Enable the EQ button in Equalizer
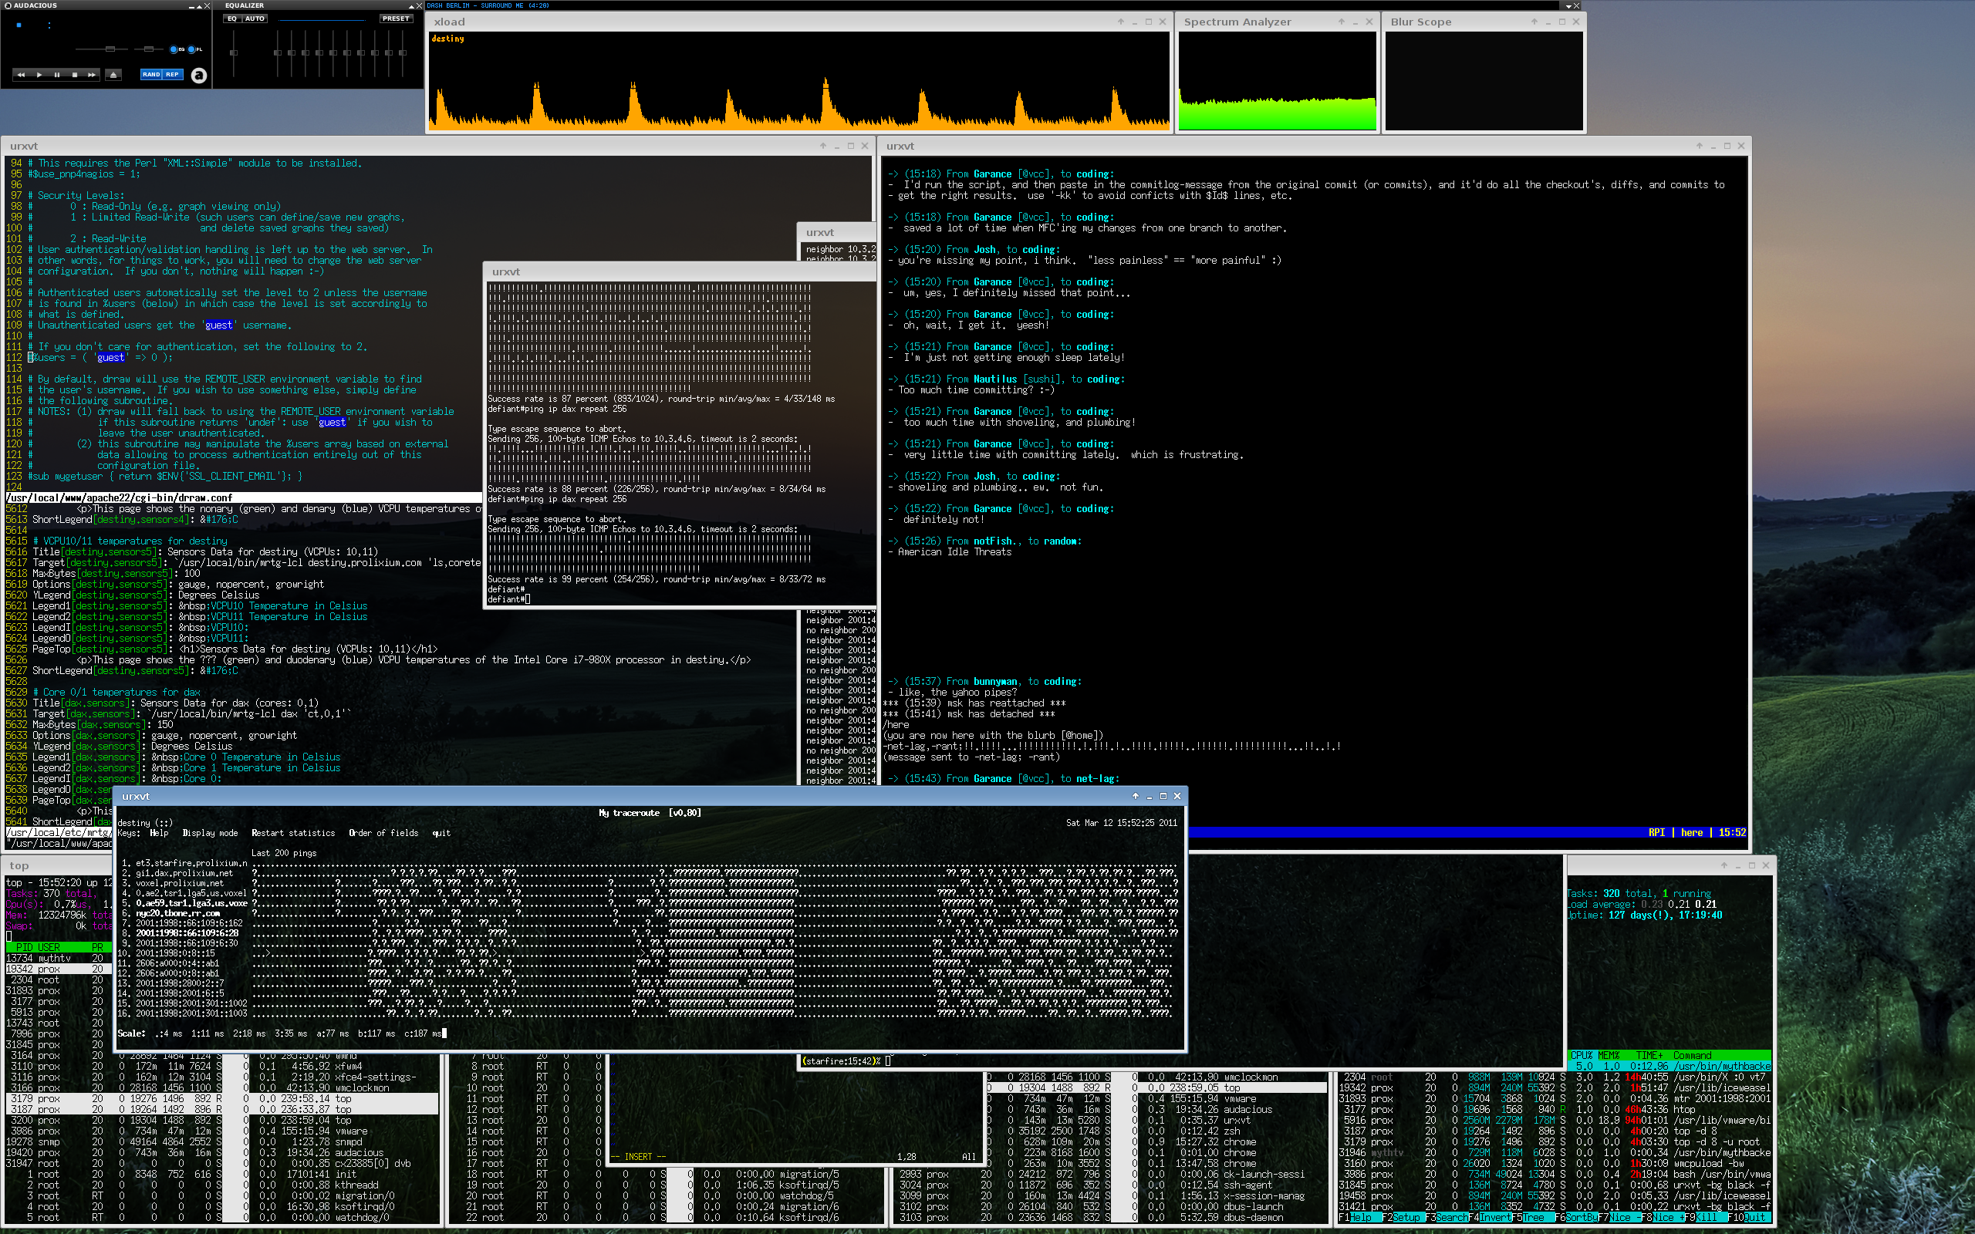1975x1234 pixels. tap(231, 18)
